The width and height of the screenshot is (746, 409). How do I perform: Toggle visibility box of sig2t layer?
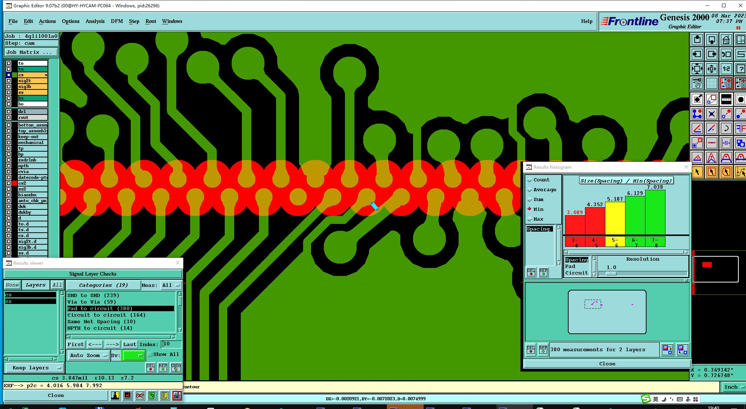pos(9,81)
